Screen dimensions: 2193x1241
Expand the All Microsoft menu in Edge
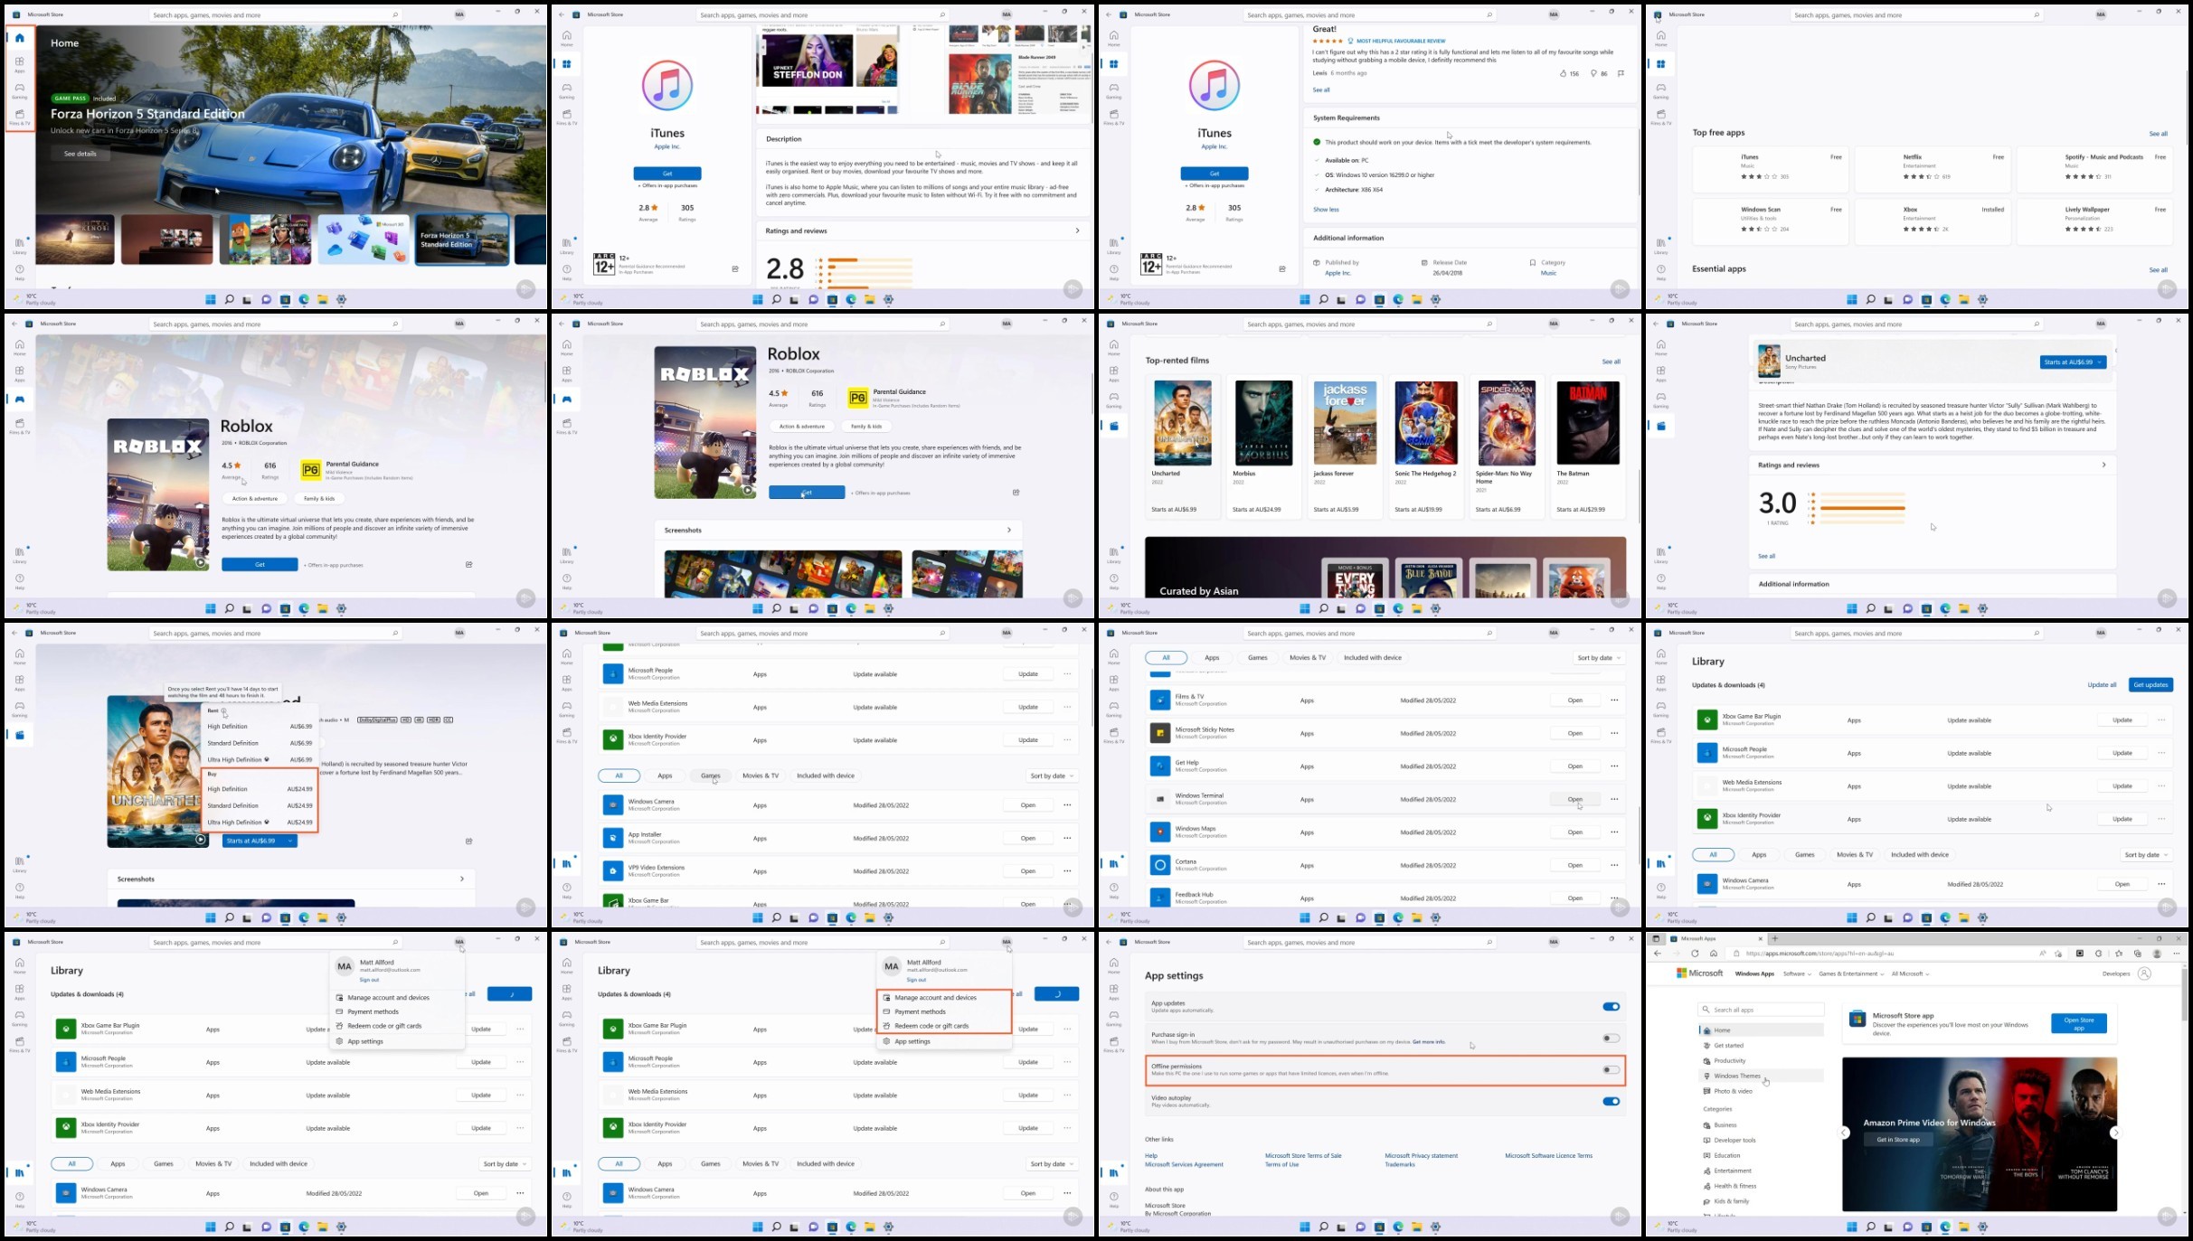click(x=1910, y=974)
